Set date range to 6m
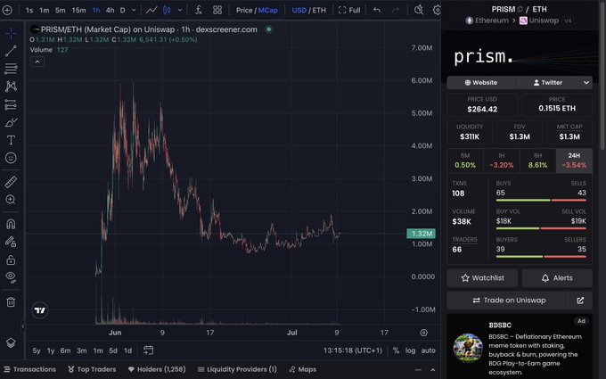Viewport: 606px width, 379px height. 65,350
